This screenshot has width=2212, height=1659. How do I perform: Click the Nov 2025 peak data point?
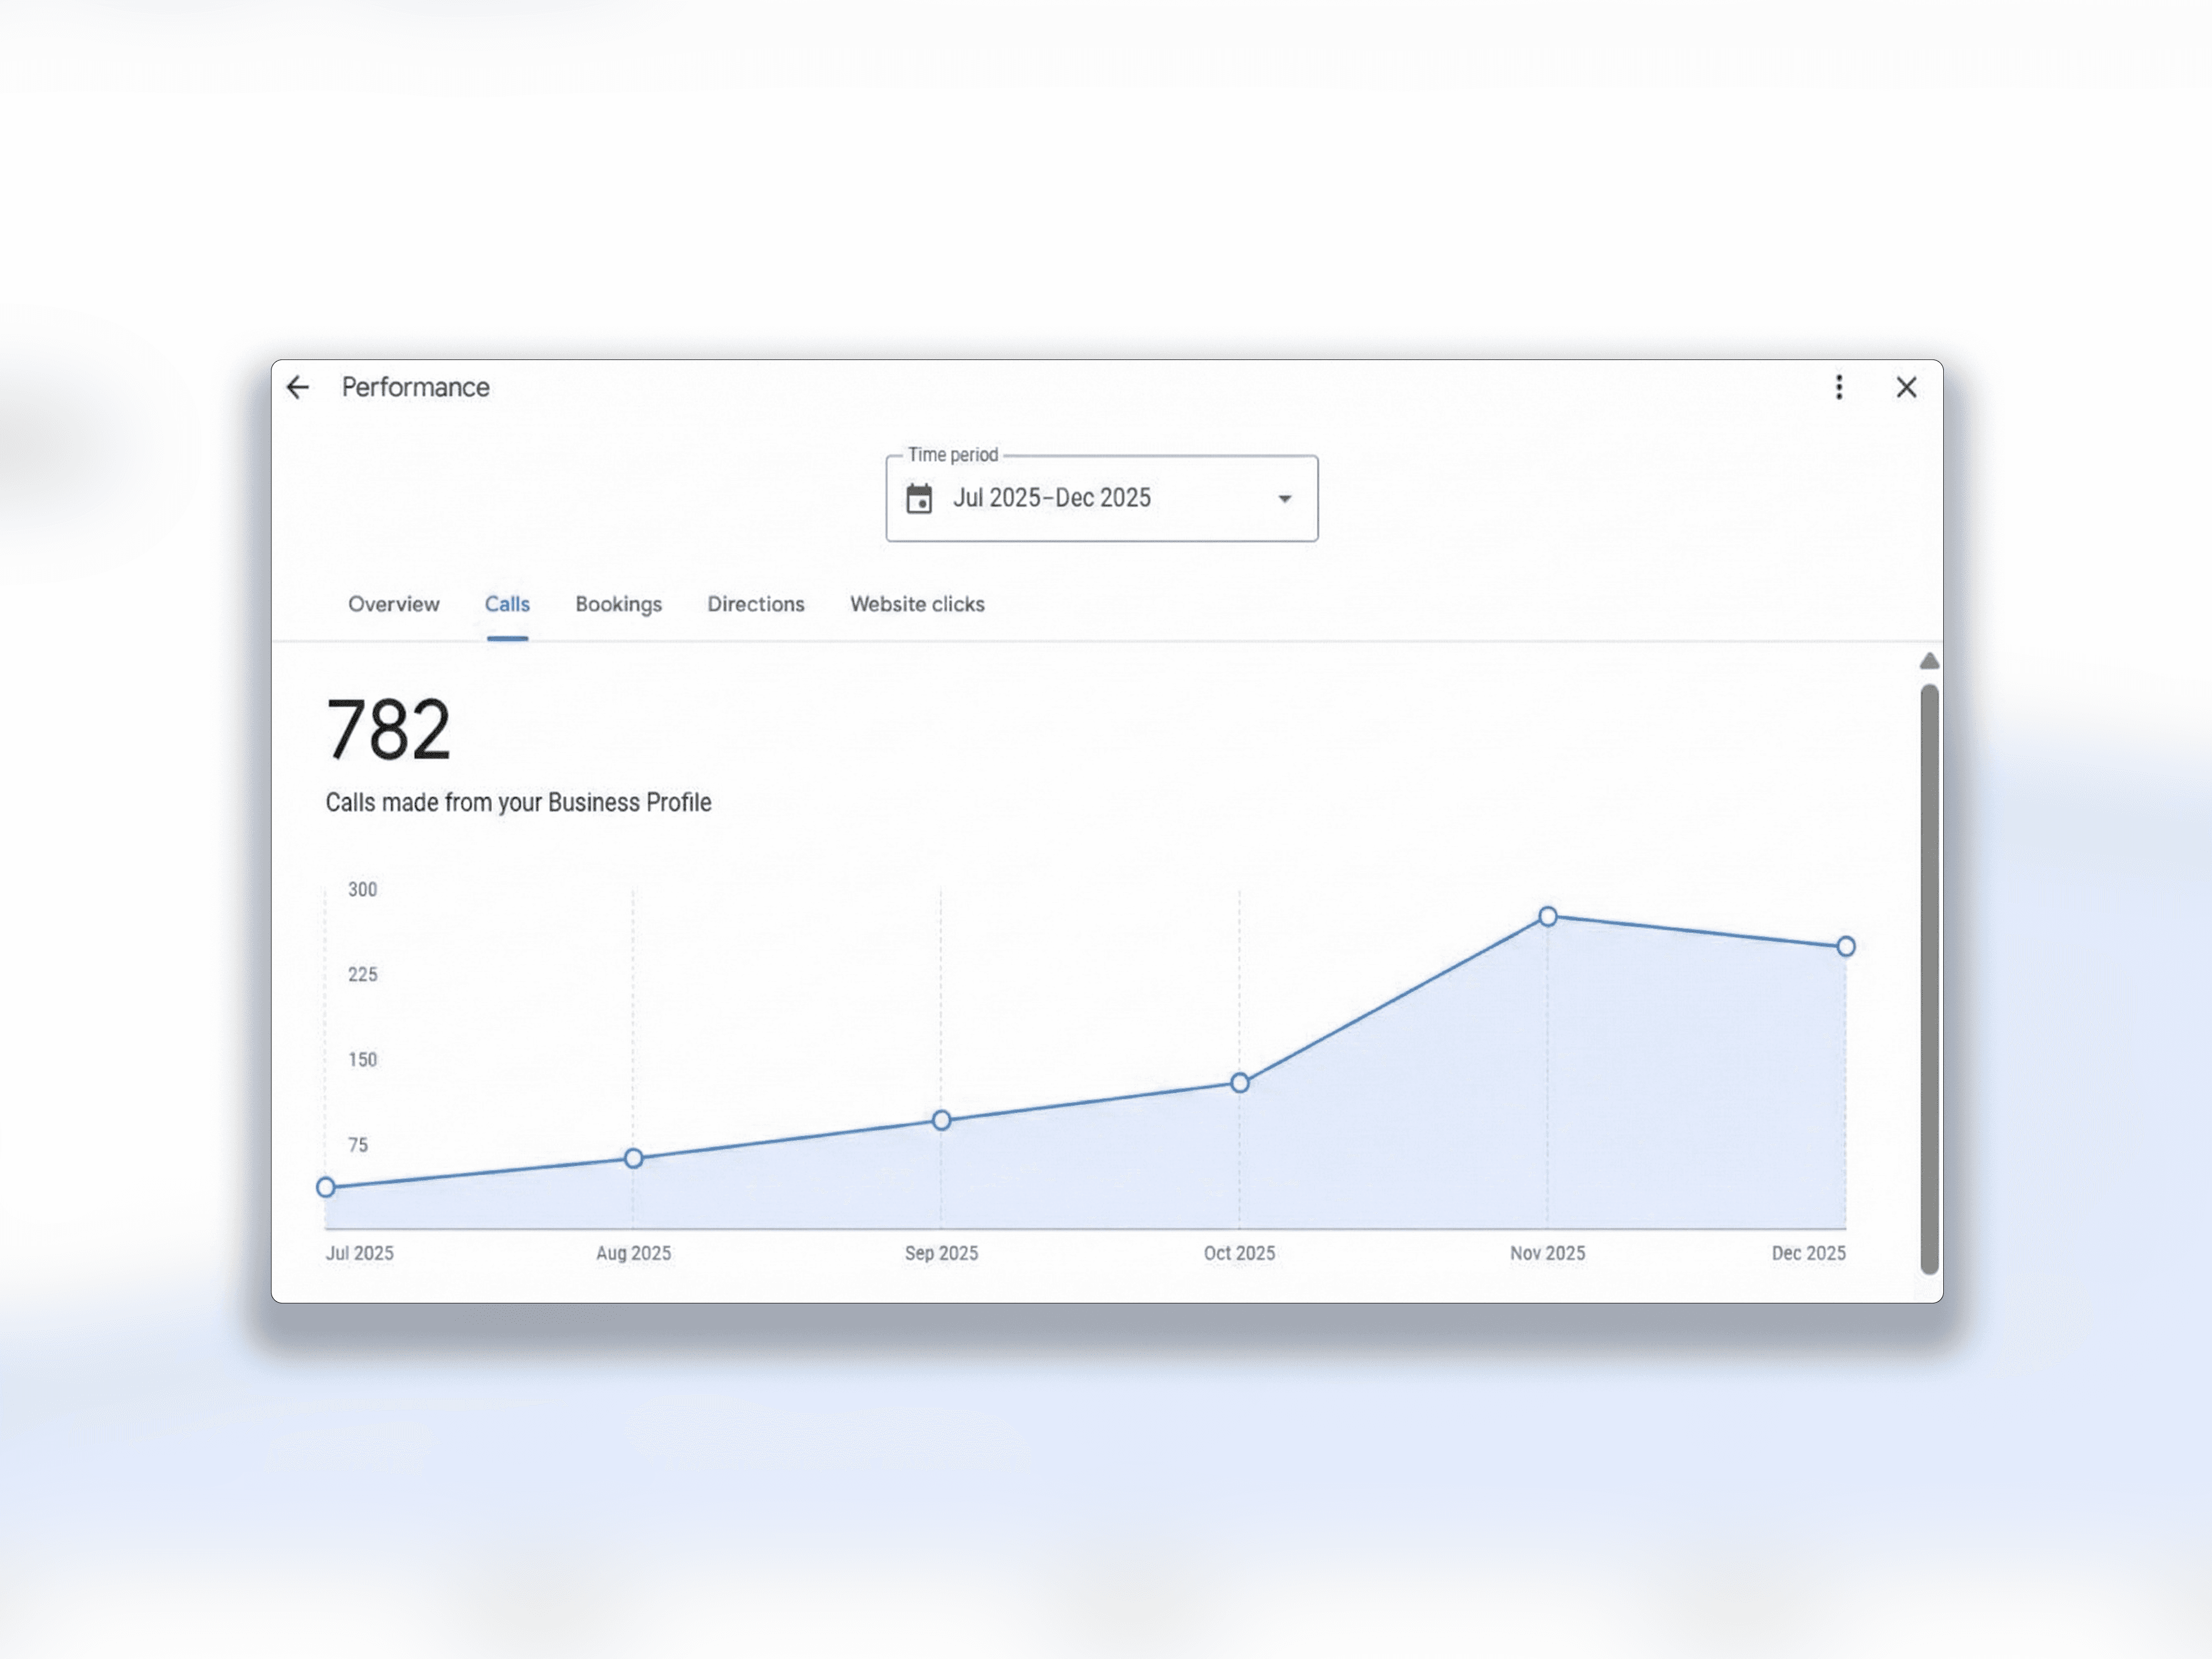1547,916
